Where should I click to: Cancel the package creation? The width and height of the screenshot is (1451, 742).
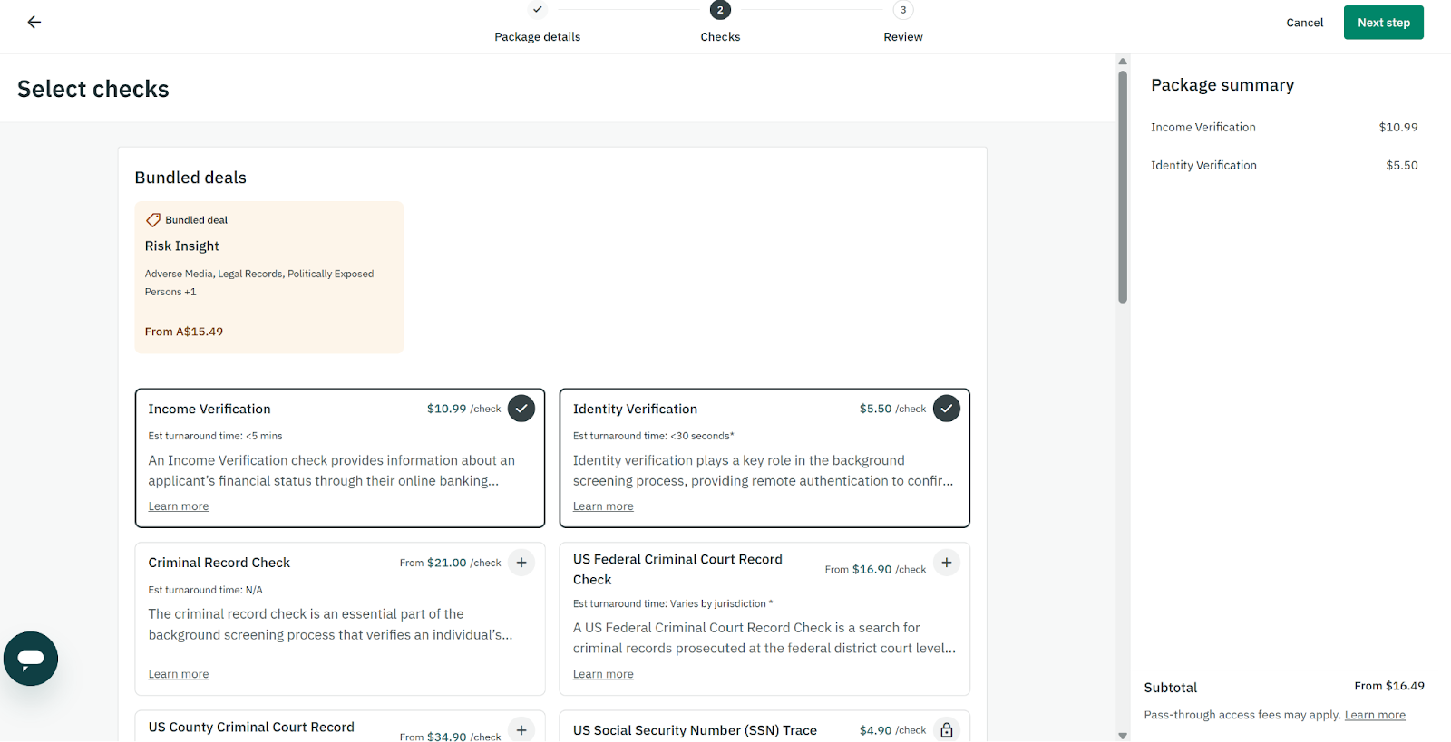[x=1304, y=23]
